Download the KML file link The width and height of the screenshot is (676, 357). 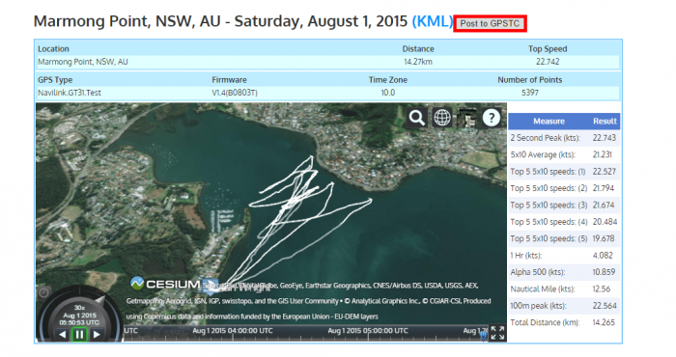pyautogui.click(x=433, y=21)
